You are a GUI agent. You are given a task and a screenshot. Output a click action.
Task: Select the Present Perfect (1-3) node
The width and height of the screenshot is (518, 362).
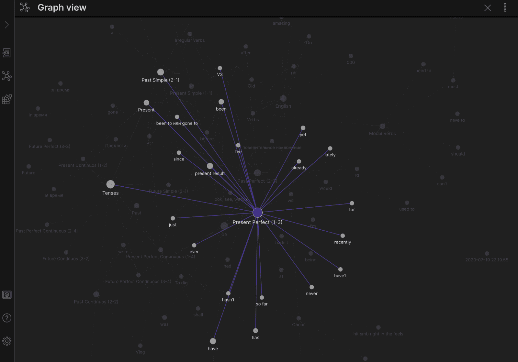coord(257,213)
